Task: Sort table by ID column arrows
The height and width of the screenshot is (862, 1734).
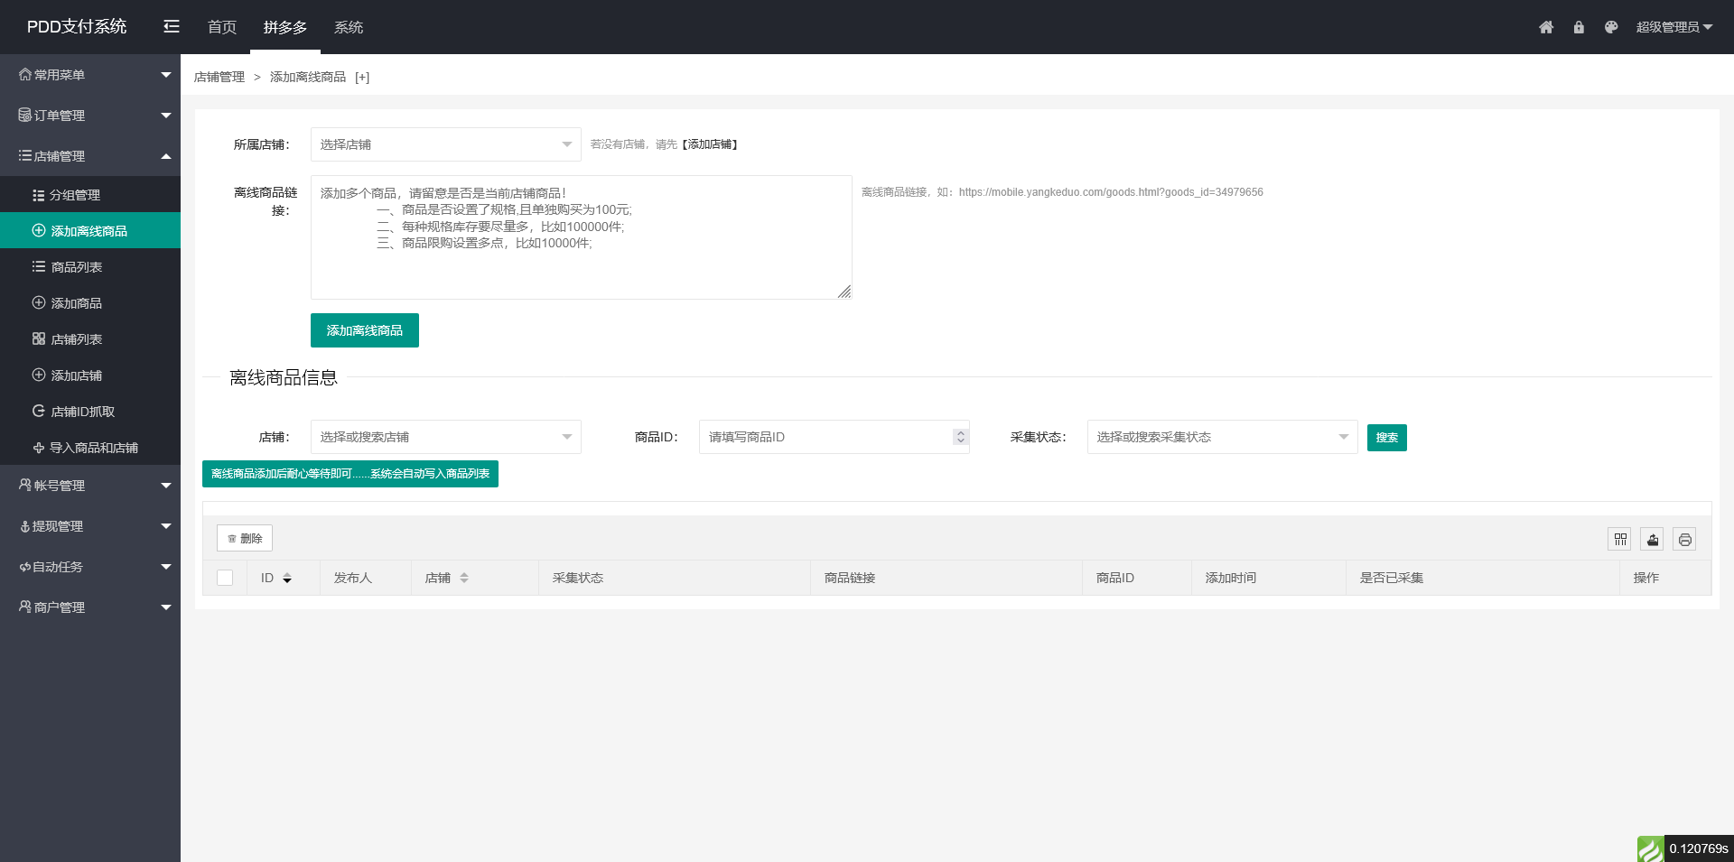Action: (287, 579)
